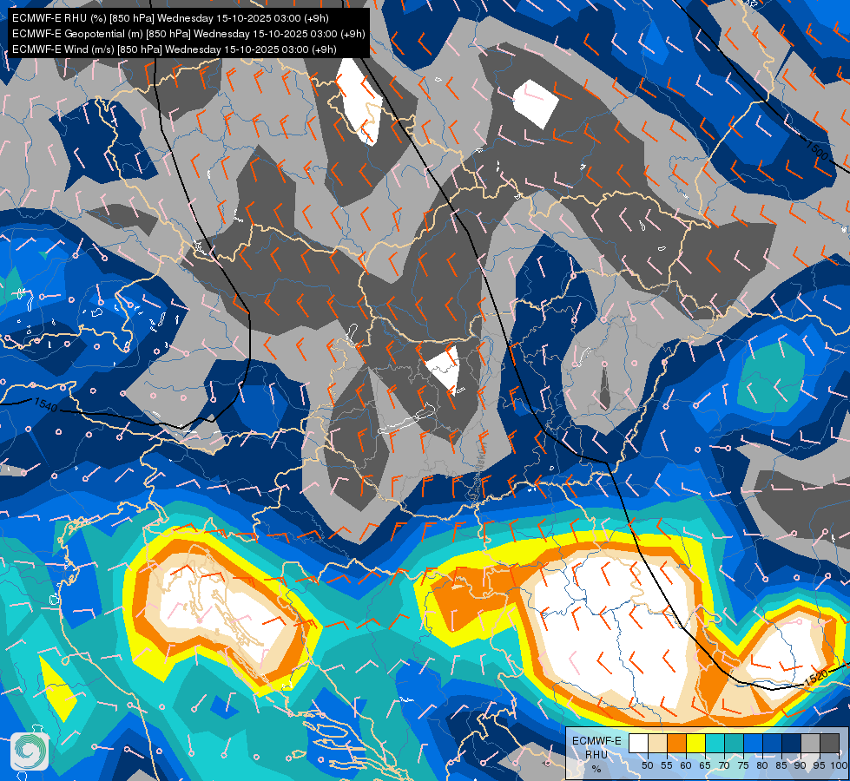Screen dimensions: 850x781
Task: Click the 1540 geopotential contour label
Action: 45,404
